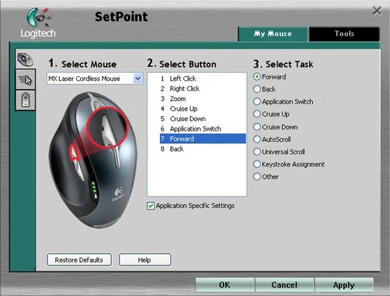Switch to the Tools tab

tap(344, 34)
